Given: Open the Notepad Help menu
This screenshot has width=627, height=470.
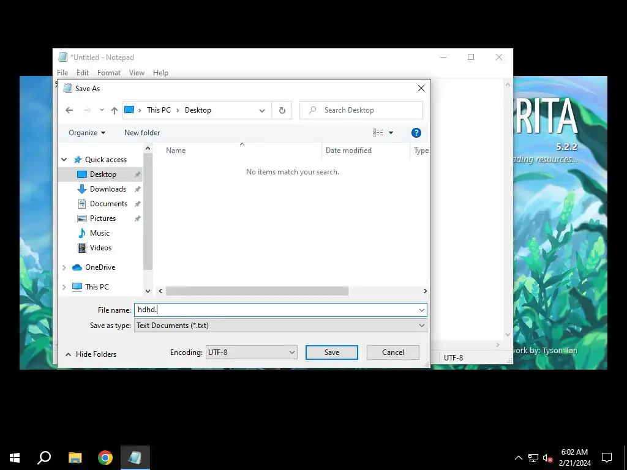Looking at the screenshot, I should pyautogui.click(x=160, y=73).
